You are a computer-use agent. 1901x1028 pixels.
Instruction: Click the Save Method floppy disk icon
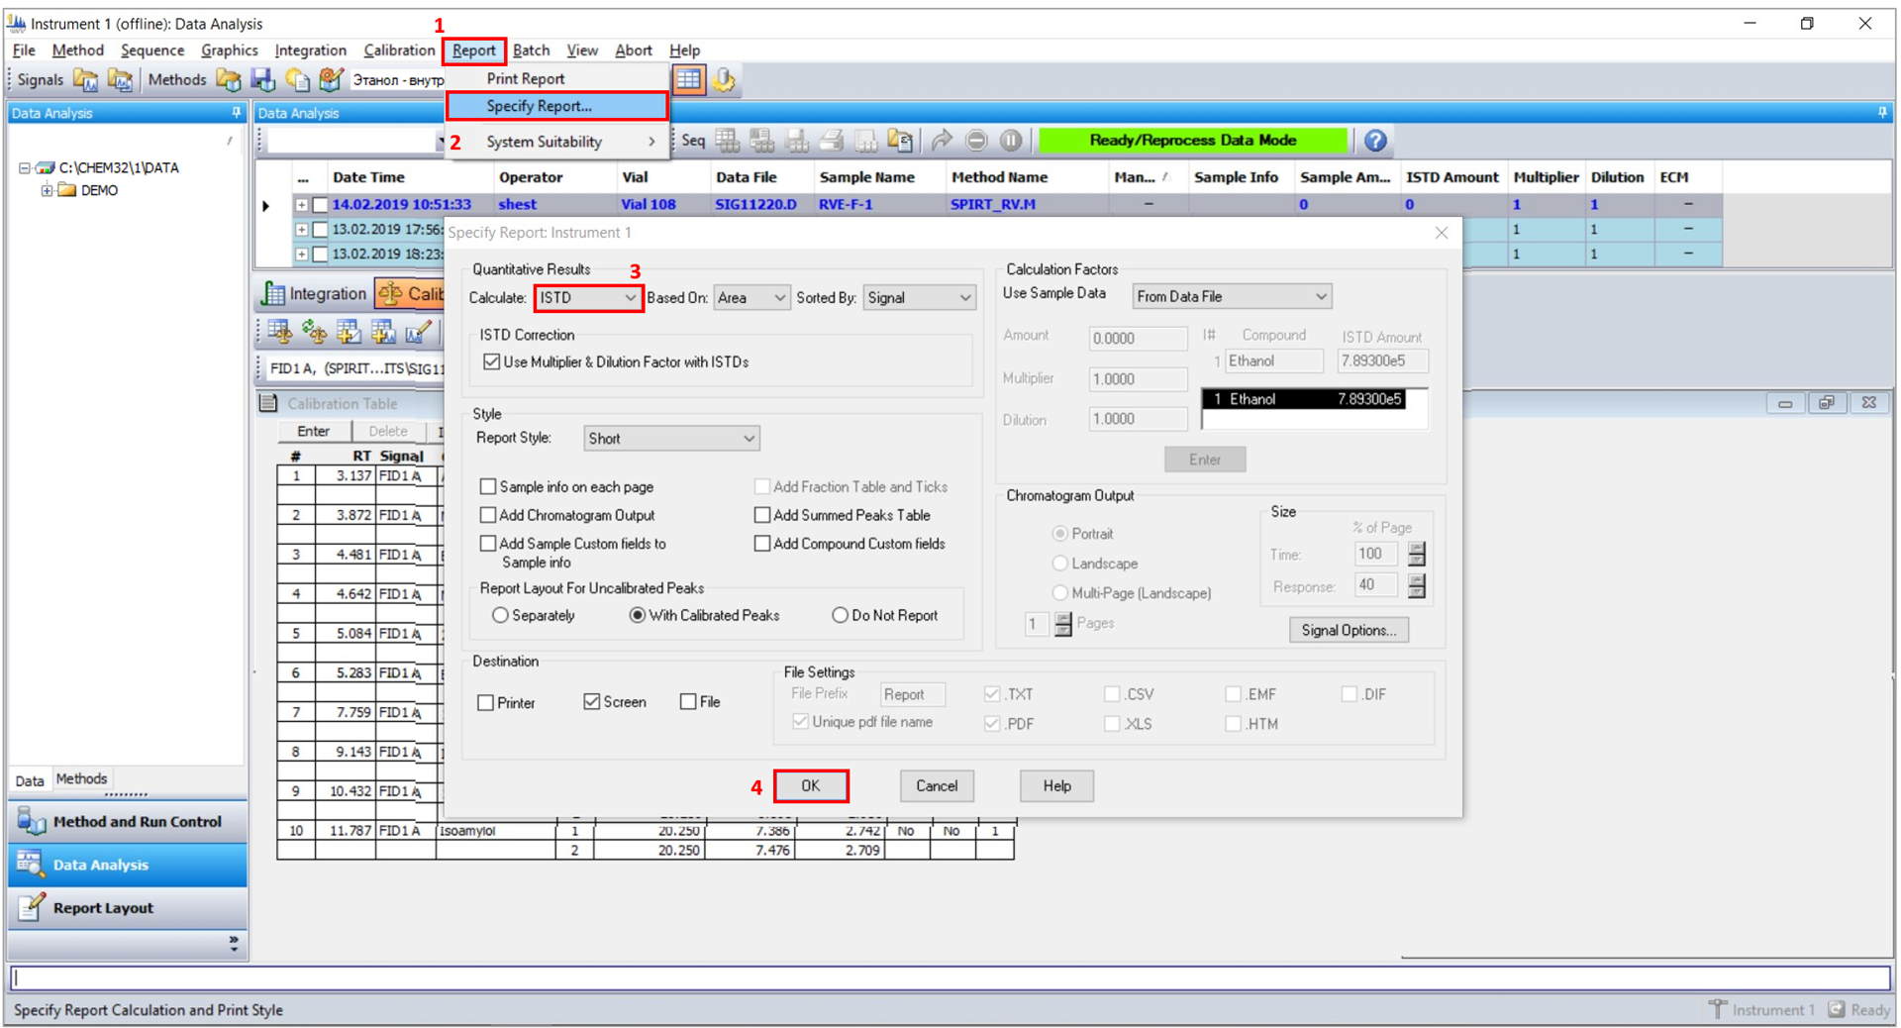(x=262, y=80)
